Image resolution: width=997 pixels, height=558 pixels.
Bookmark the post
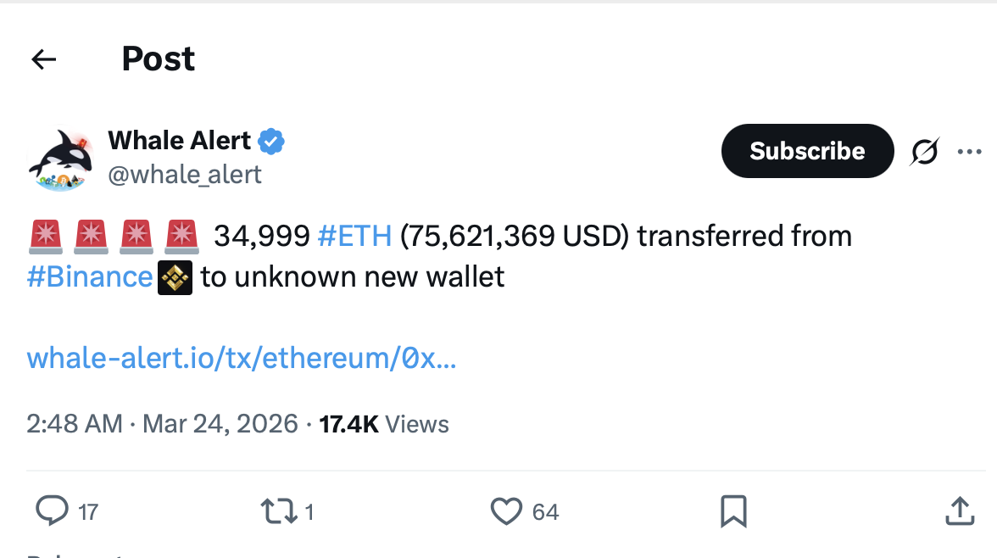coord(734,510)
